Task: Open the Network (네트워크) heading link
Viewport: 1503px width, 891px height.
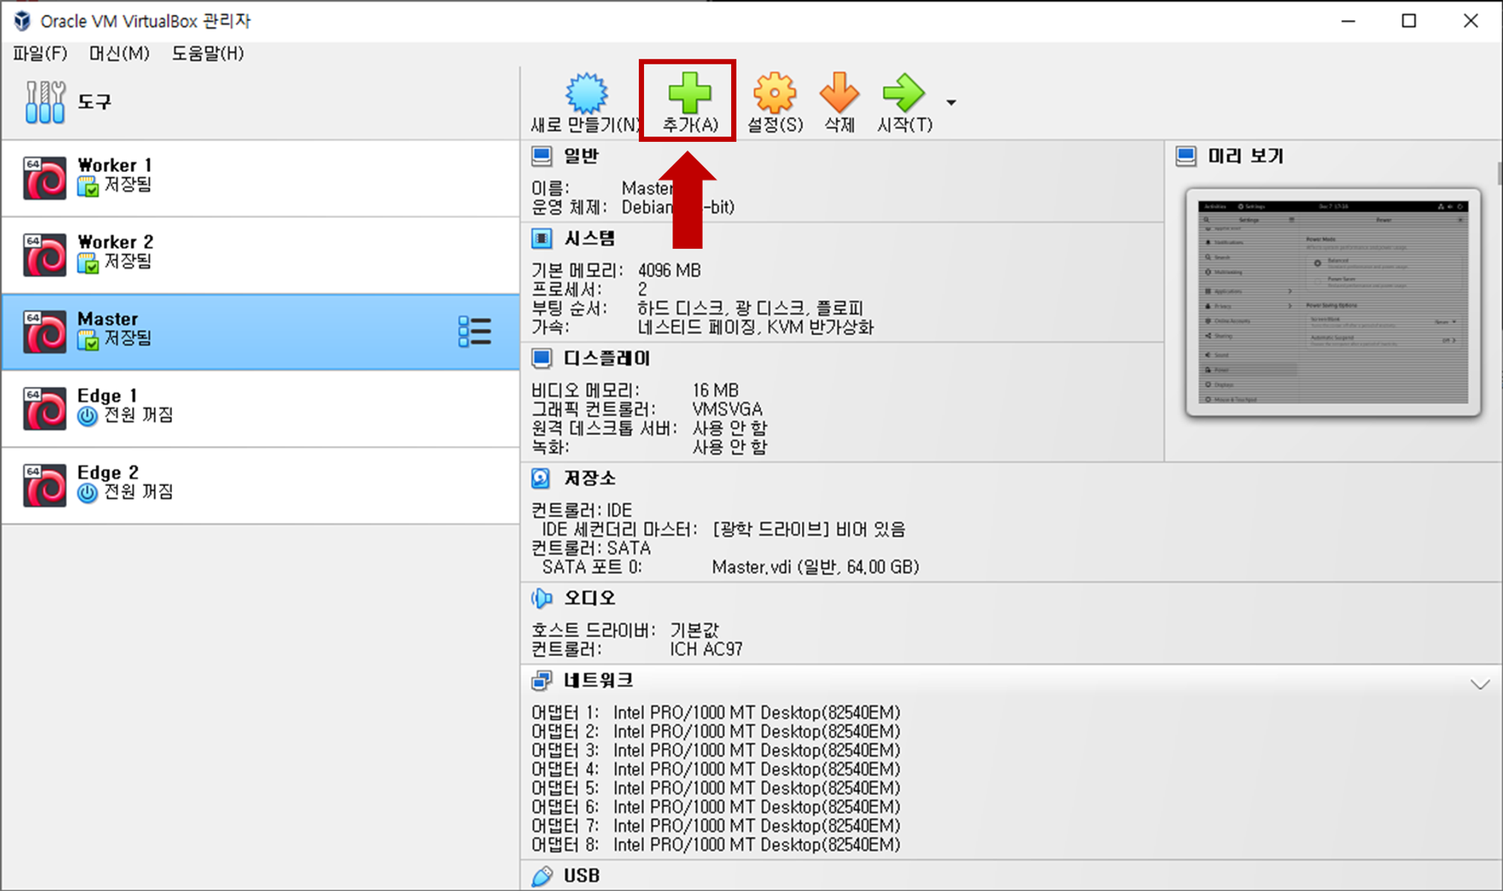Action: coord(598,681)
